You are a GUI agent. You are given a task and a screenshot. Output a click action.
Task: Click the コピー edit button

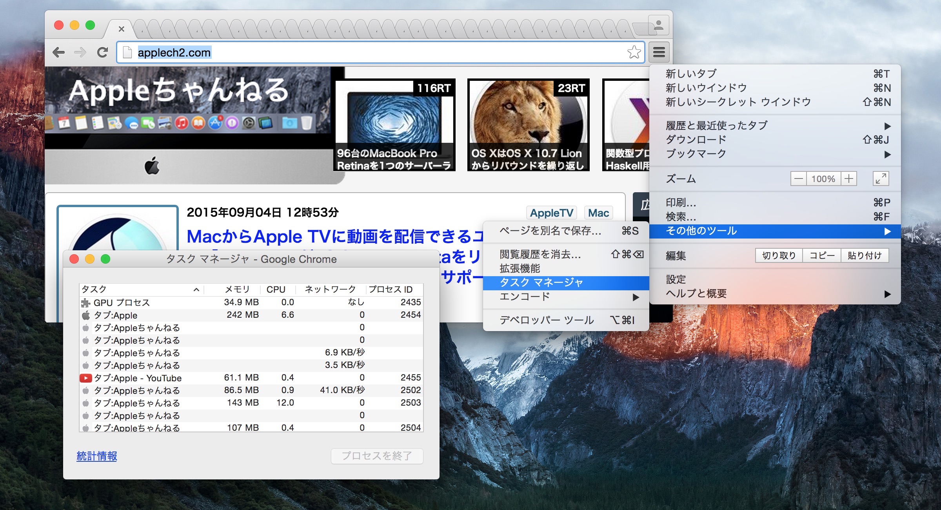(822, 256)
